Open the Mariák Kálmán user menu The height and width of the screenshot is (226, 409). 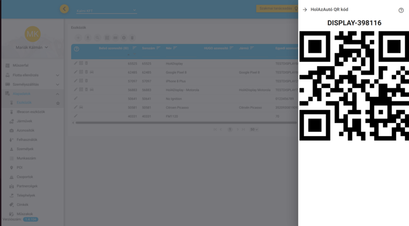point(32,48)
